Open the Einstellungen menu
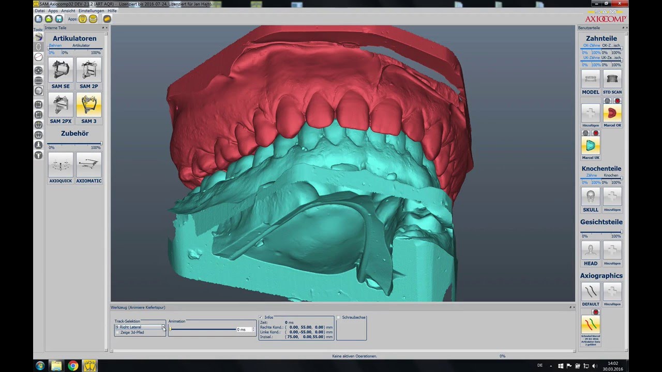The image size is (662, 372). point(92,10)
